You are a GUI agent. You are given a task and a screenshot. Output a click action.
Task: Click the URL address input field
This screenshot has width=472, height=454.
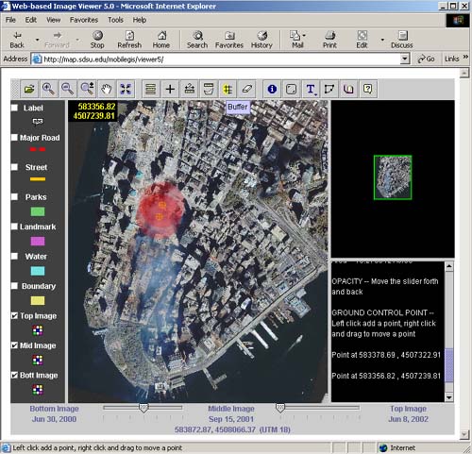(216, 59)
